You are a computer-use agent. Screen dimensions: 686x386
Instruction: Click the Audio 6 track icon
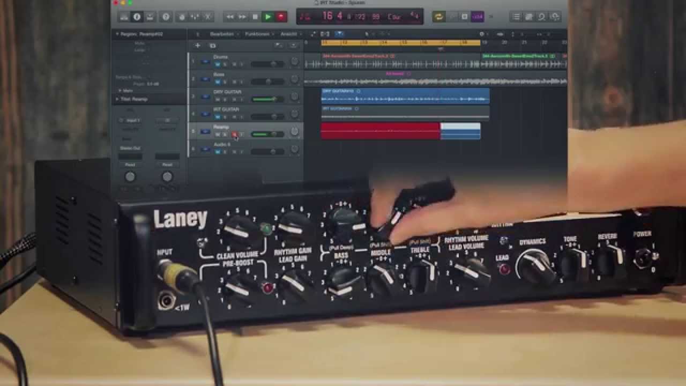[x=205, y=149]
